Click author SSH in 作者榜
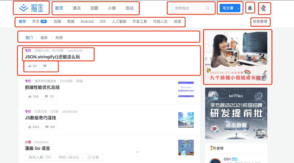The width and height of the screenshot is (294, 163). click(x=227, y=159)
